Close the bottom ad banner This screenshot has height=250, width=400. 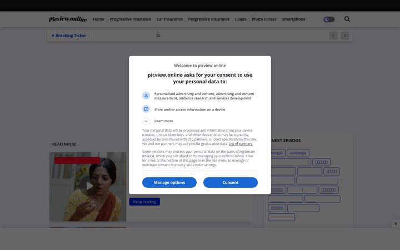396,224
